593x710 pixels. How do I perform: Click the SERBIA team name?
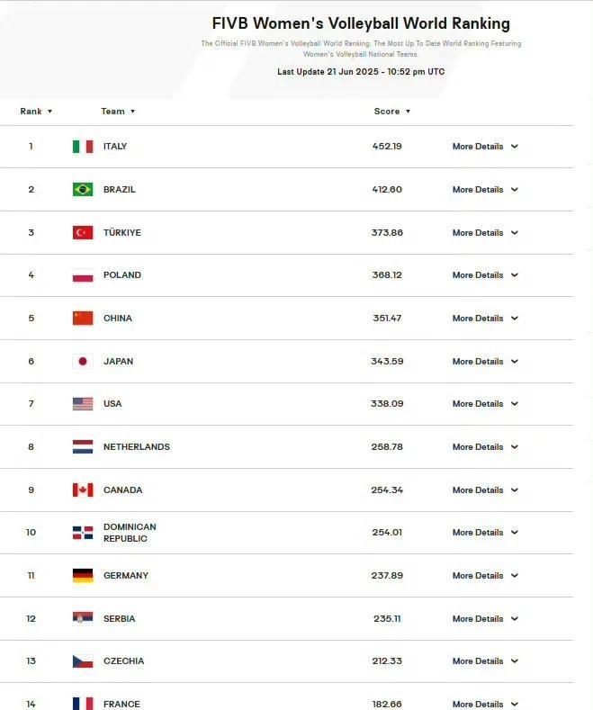click(120, 618)
